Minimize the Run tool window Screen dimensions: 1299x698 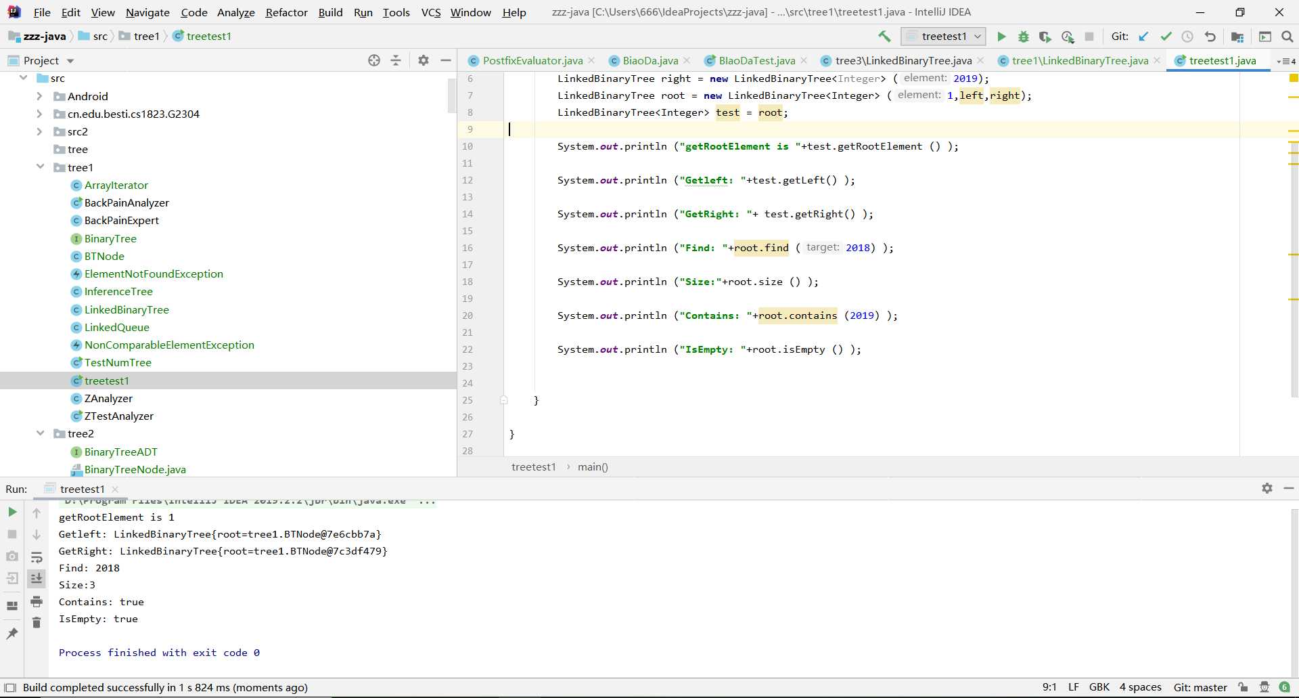1289,488
